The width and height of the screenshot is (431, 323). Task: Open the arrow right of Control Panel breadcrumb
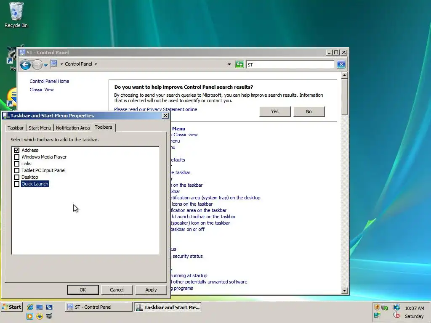pyautogui.click(x=96, y=64)
